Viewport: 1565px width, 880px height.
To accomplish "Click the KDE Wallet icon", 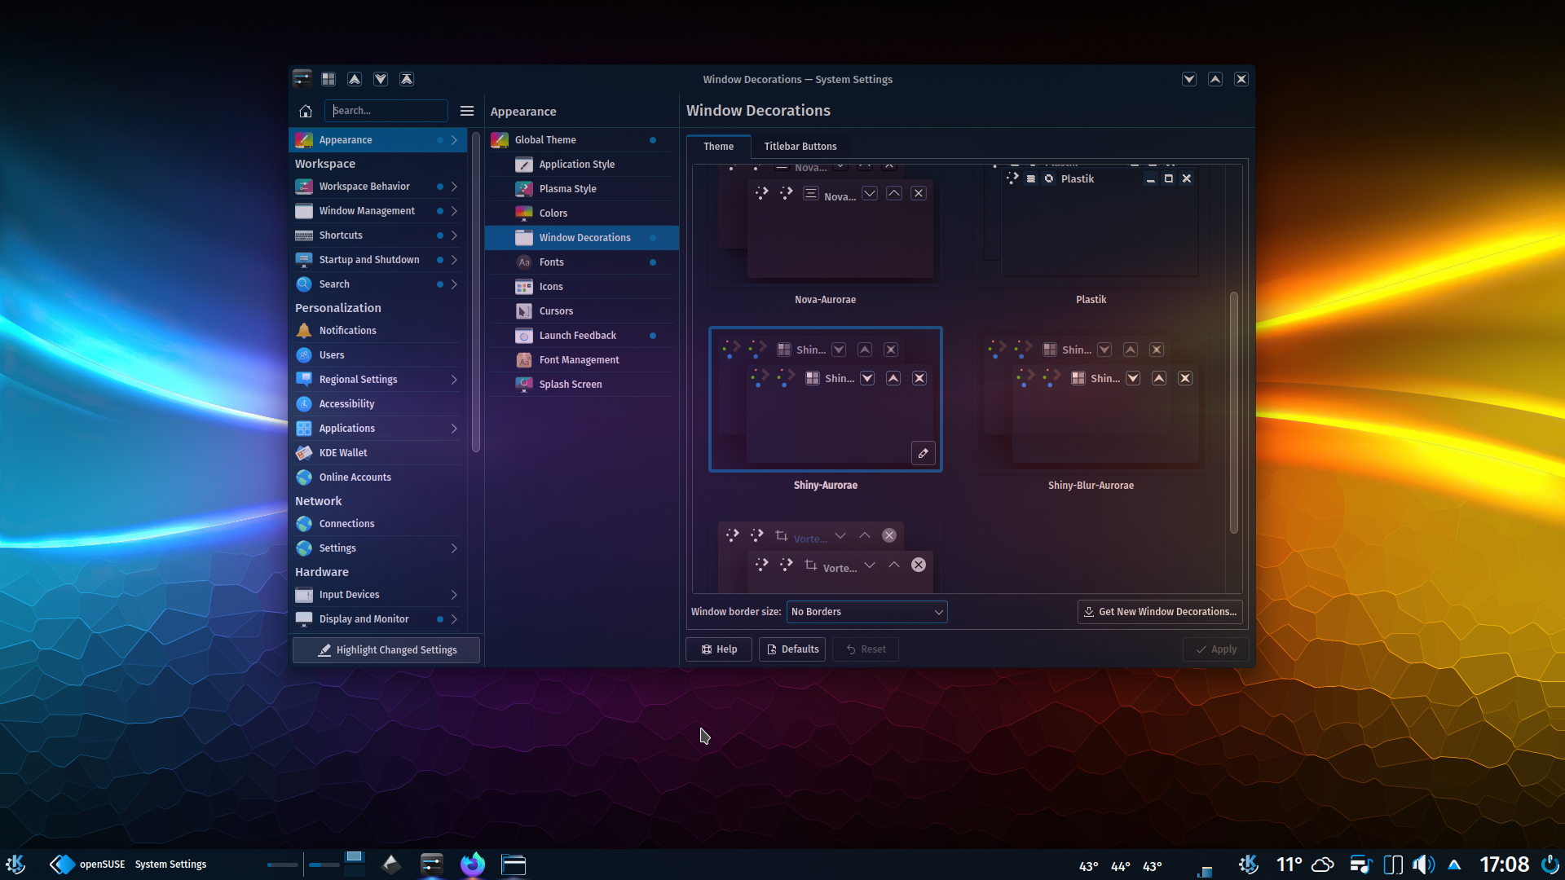I will [304, 453].
